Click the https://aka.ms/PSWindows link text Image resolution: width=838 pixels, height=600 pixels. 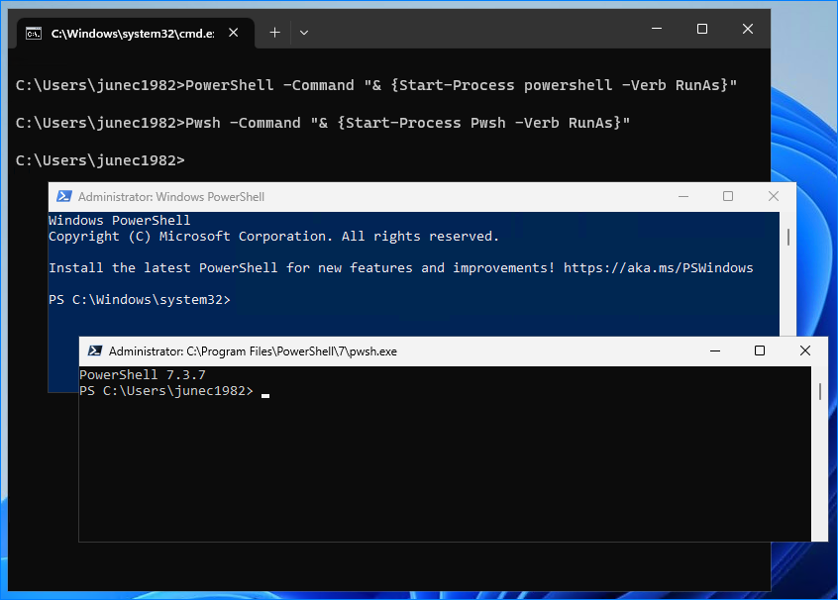tap(658, 267)
